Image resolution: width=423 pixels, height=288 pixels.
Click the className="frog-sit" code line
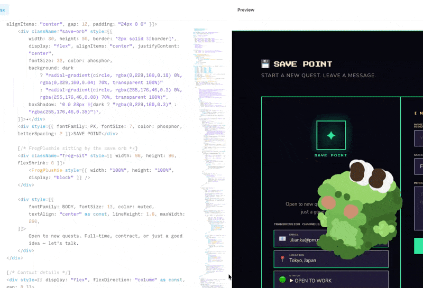tap(97, 155)
